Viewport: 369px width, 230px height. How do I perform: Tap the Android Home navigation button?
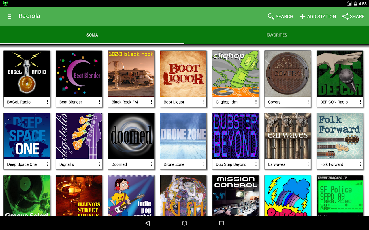pos(184,223)
